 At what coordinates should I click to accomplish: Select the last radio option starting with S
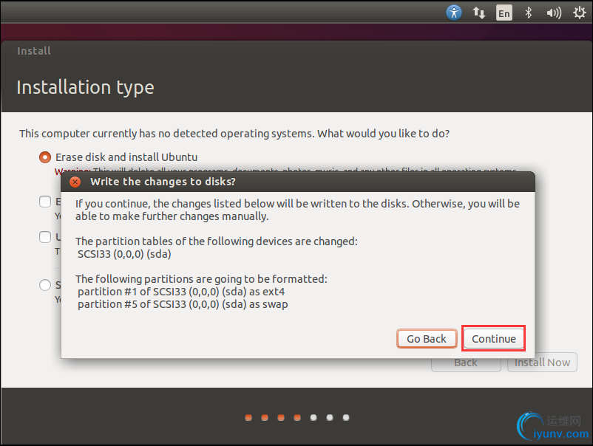click(x=45, y=285)
